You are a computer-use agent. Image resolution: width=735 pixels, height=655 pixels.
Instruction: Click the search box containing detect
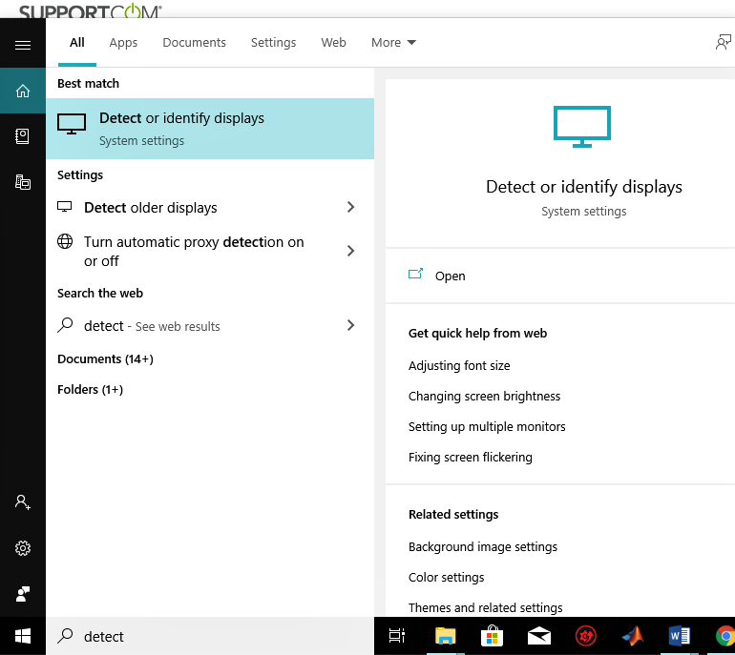point(210,636)
